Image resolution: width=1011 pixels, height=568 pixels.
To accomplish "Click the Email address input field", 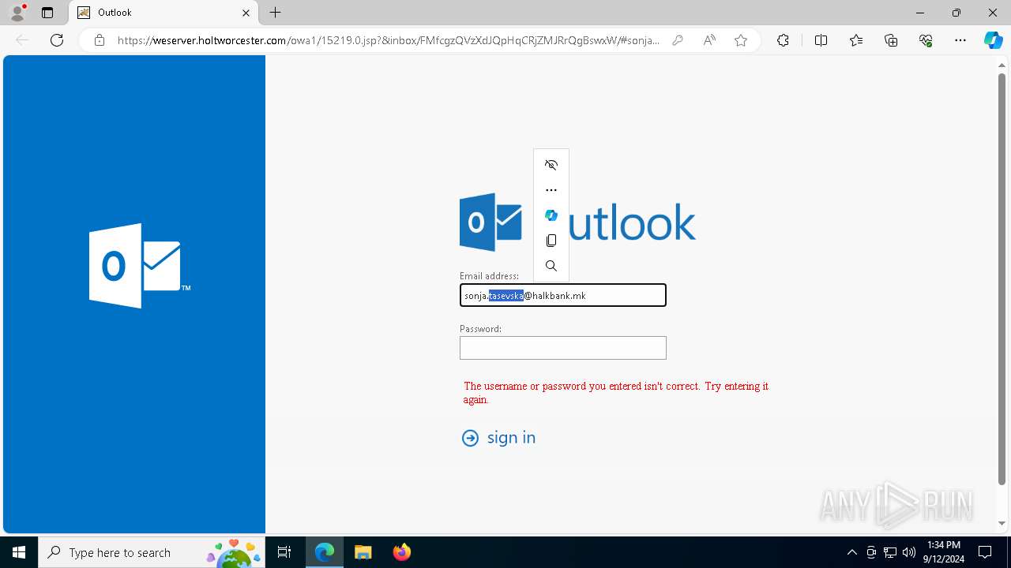I will click(x=563, y=295).
